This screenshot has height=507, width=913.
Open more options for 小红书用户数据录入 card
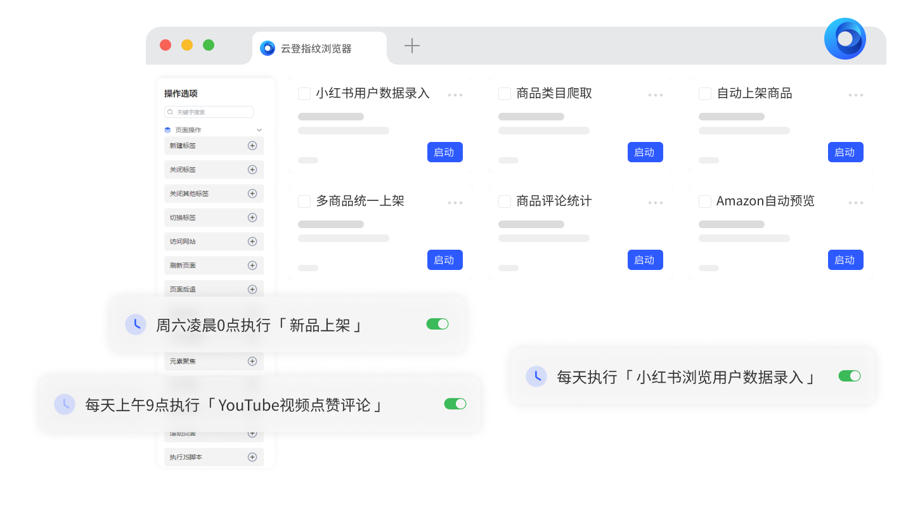tap(455, 95)
